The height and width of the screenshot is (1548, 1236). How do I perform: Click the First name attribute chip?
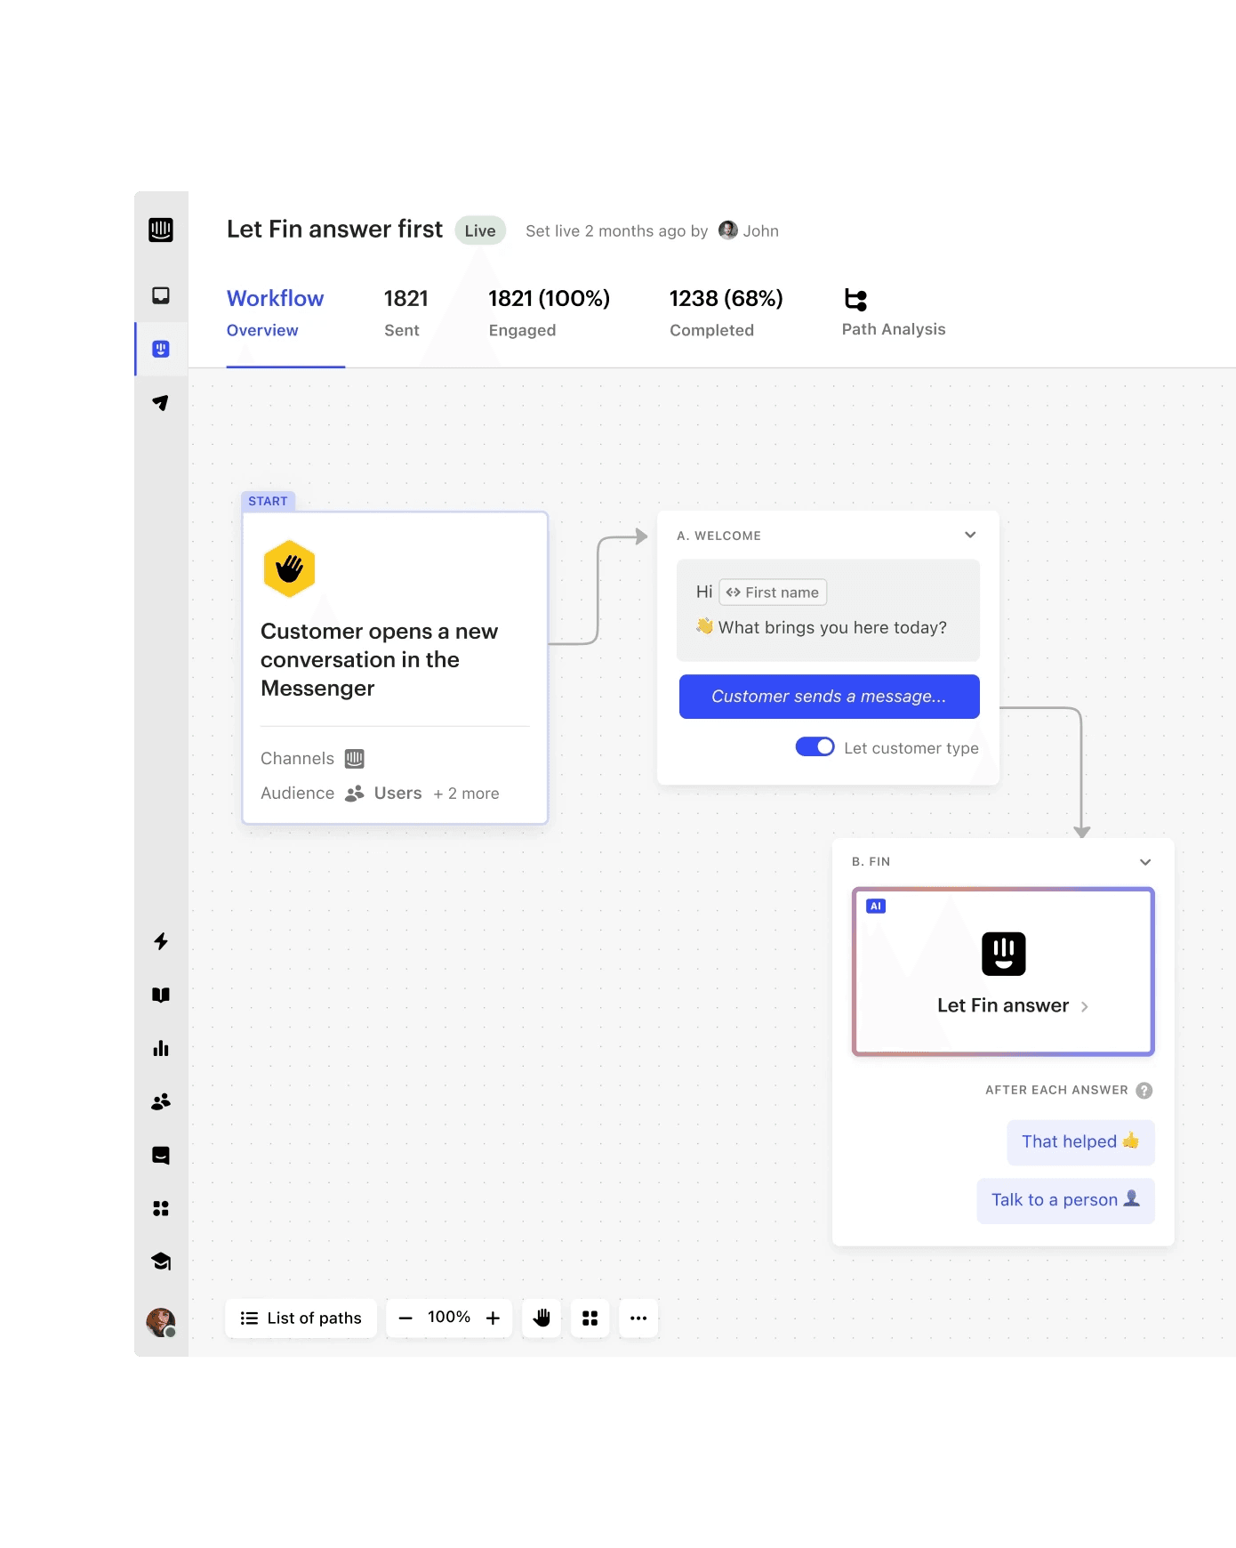(x=773, y=593)
